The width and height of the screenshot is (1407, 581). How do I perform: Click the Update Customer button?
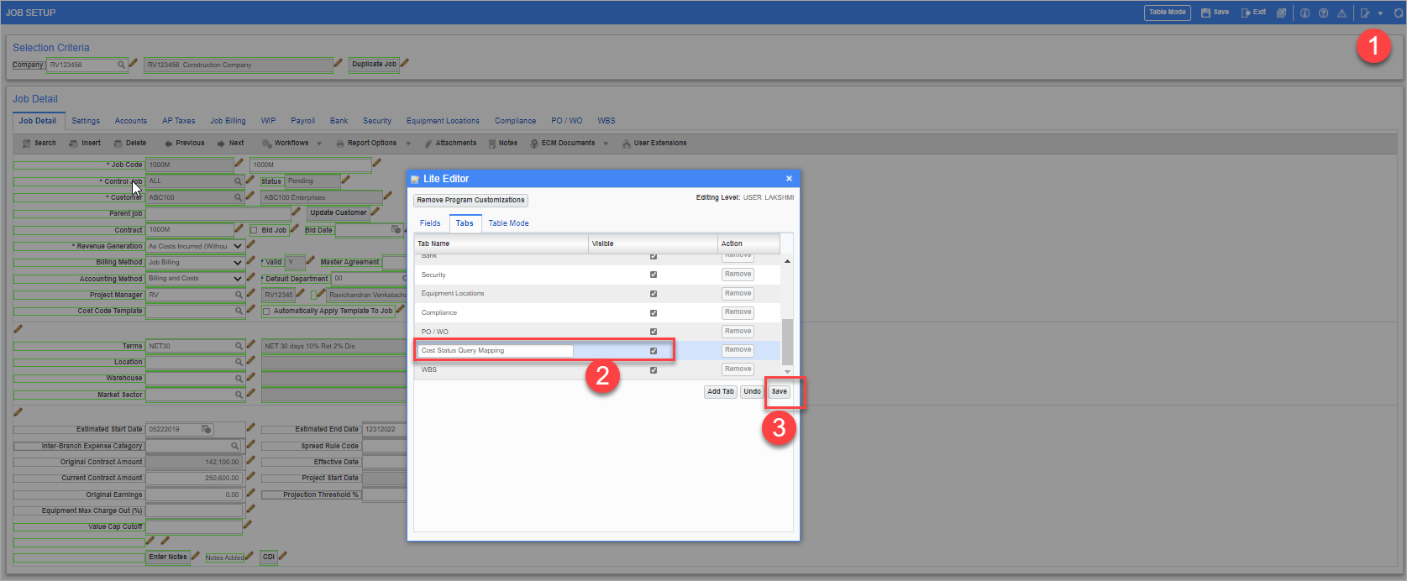click(x=339, y=212)
